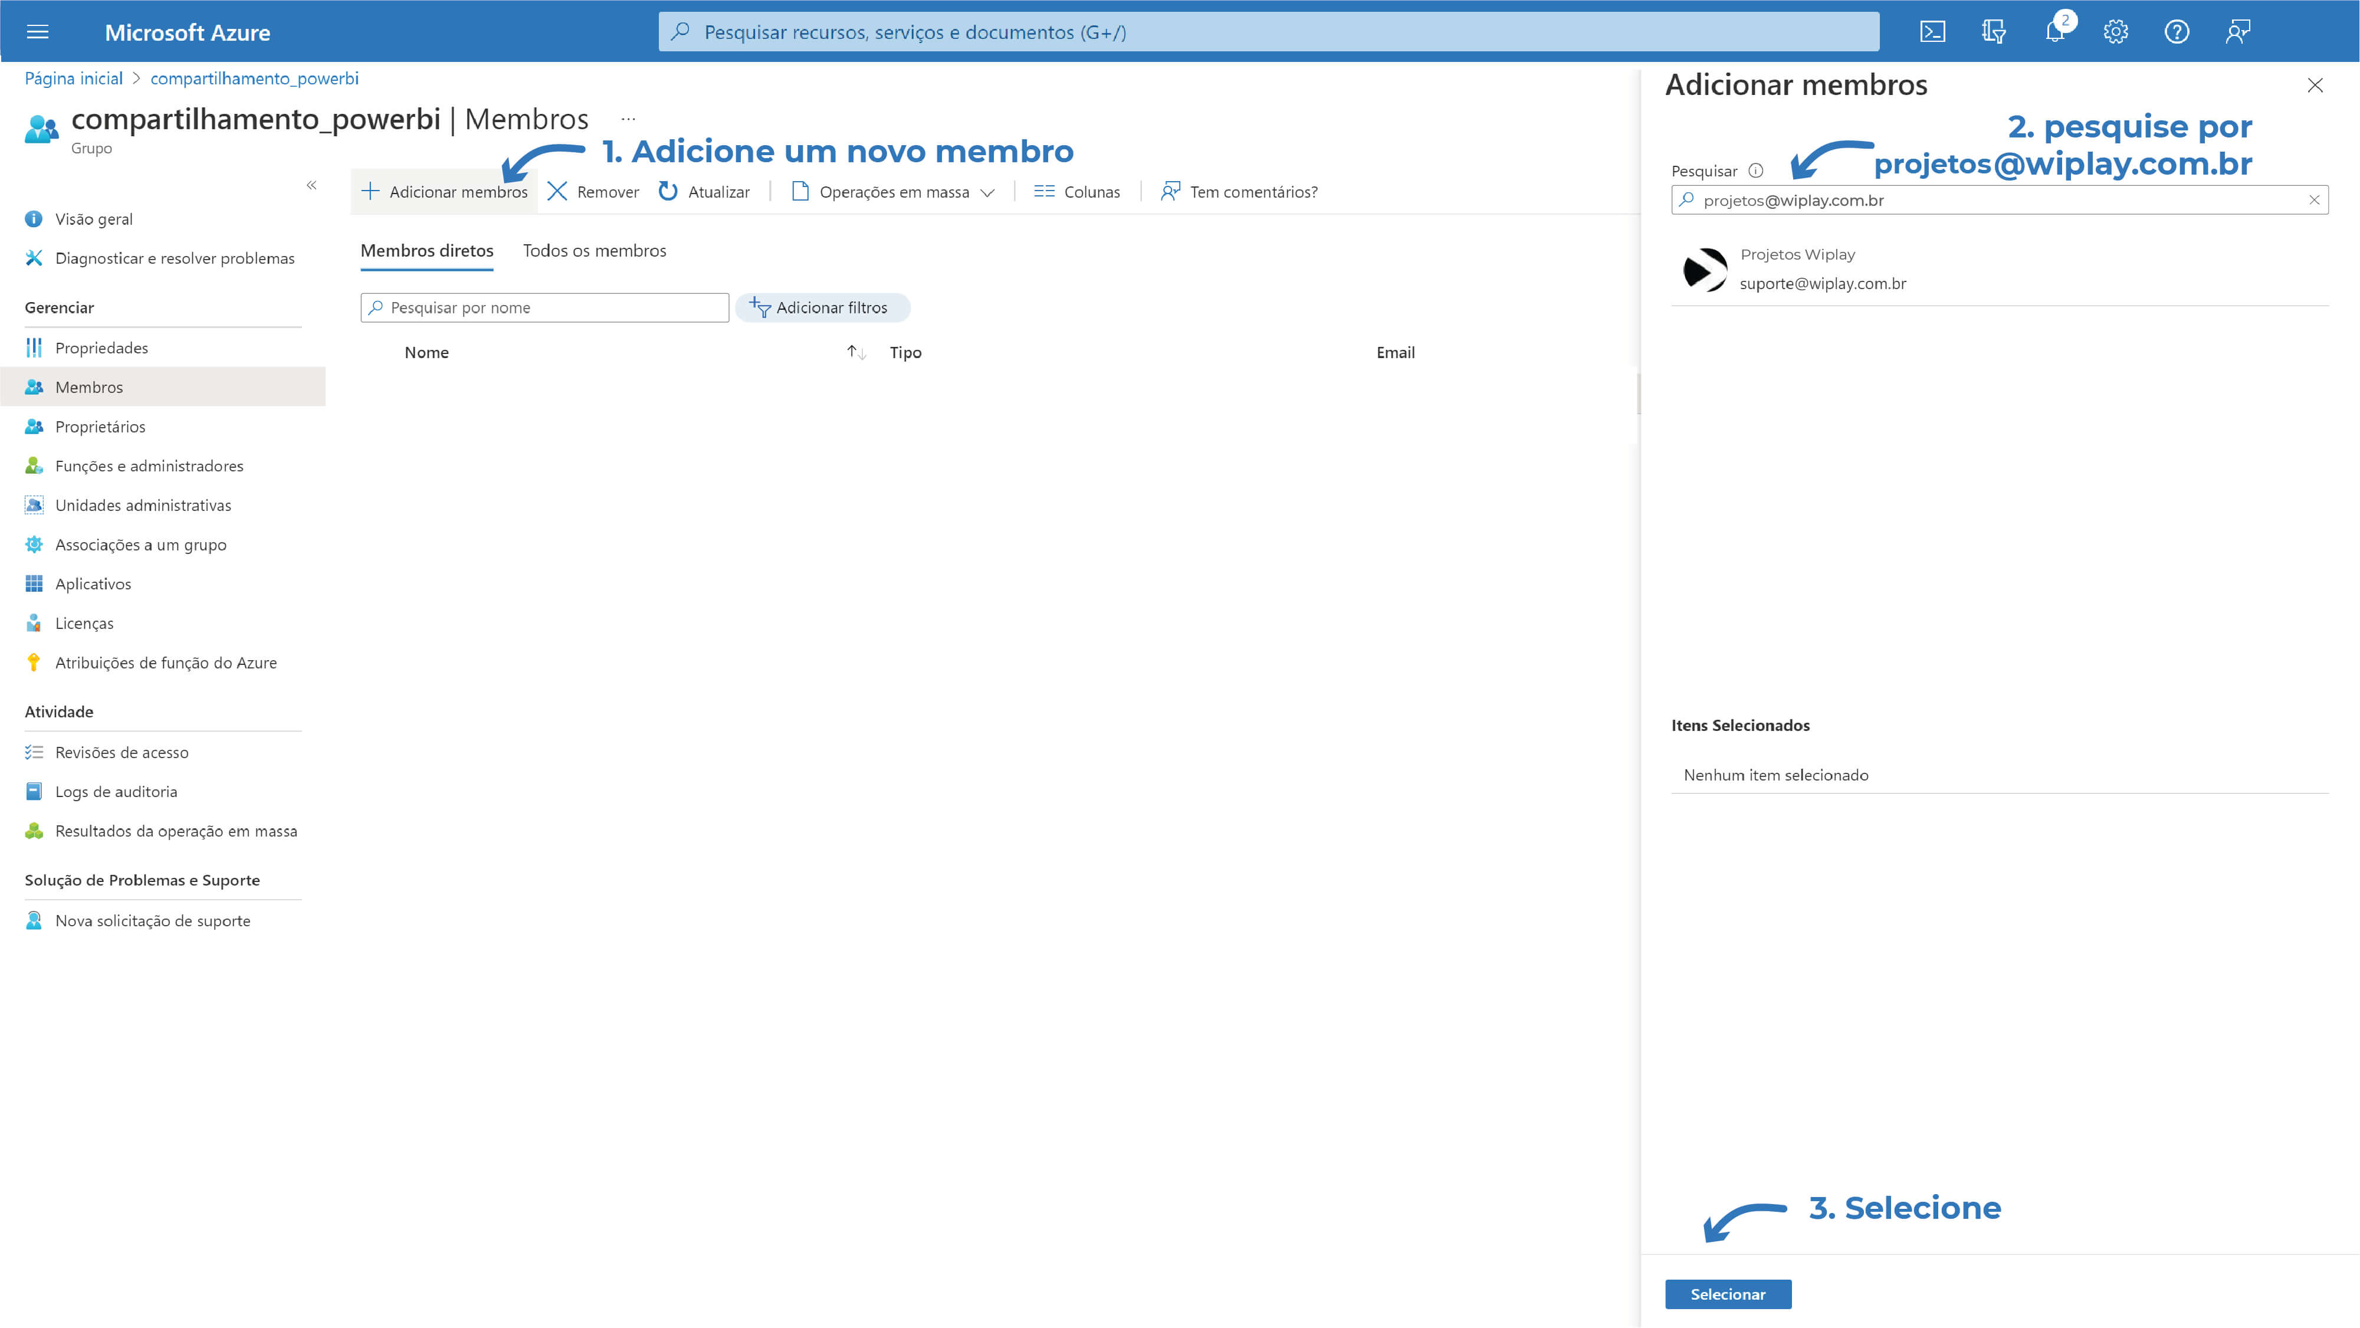
Task: Click the feedback person icon in header
Action: [x=2238, y=32]
